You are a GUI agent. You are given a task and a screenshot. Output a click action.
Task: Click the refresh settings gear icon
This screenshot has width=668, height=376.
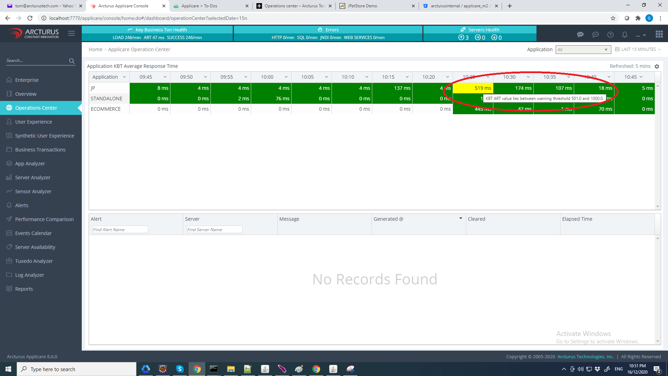pyautogui.click(x=657, y=66)
